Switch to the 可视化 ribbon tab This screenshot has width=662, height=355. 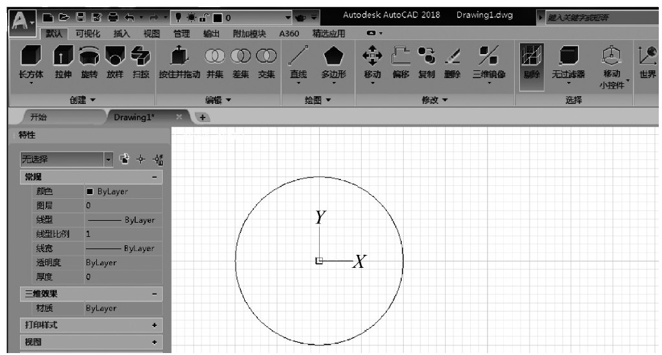coord(88,34)
